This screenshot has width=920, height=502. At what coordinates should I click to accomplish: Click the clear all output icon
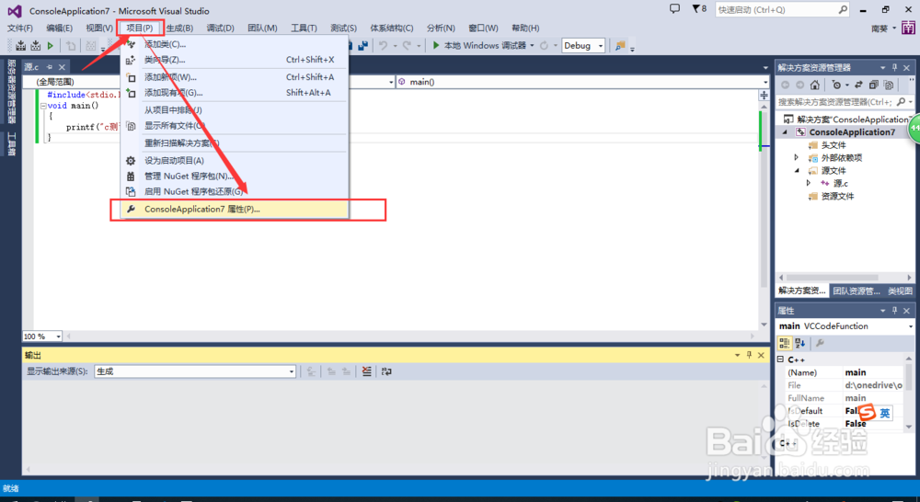[367, 371]
